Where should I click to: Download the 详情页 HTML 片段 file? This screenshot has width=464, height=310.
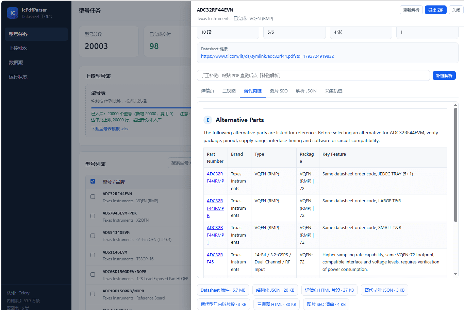click(x=329, y=290)
